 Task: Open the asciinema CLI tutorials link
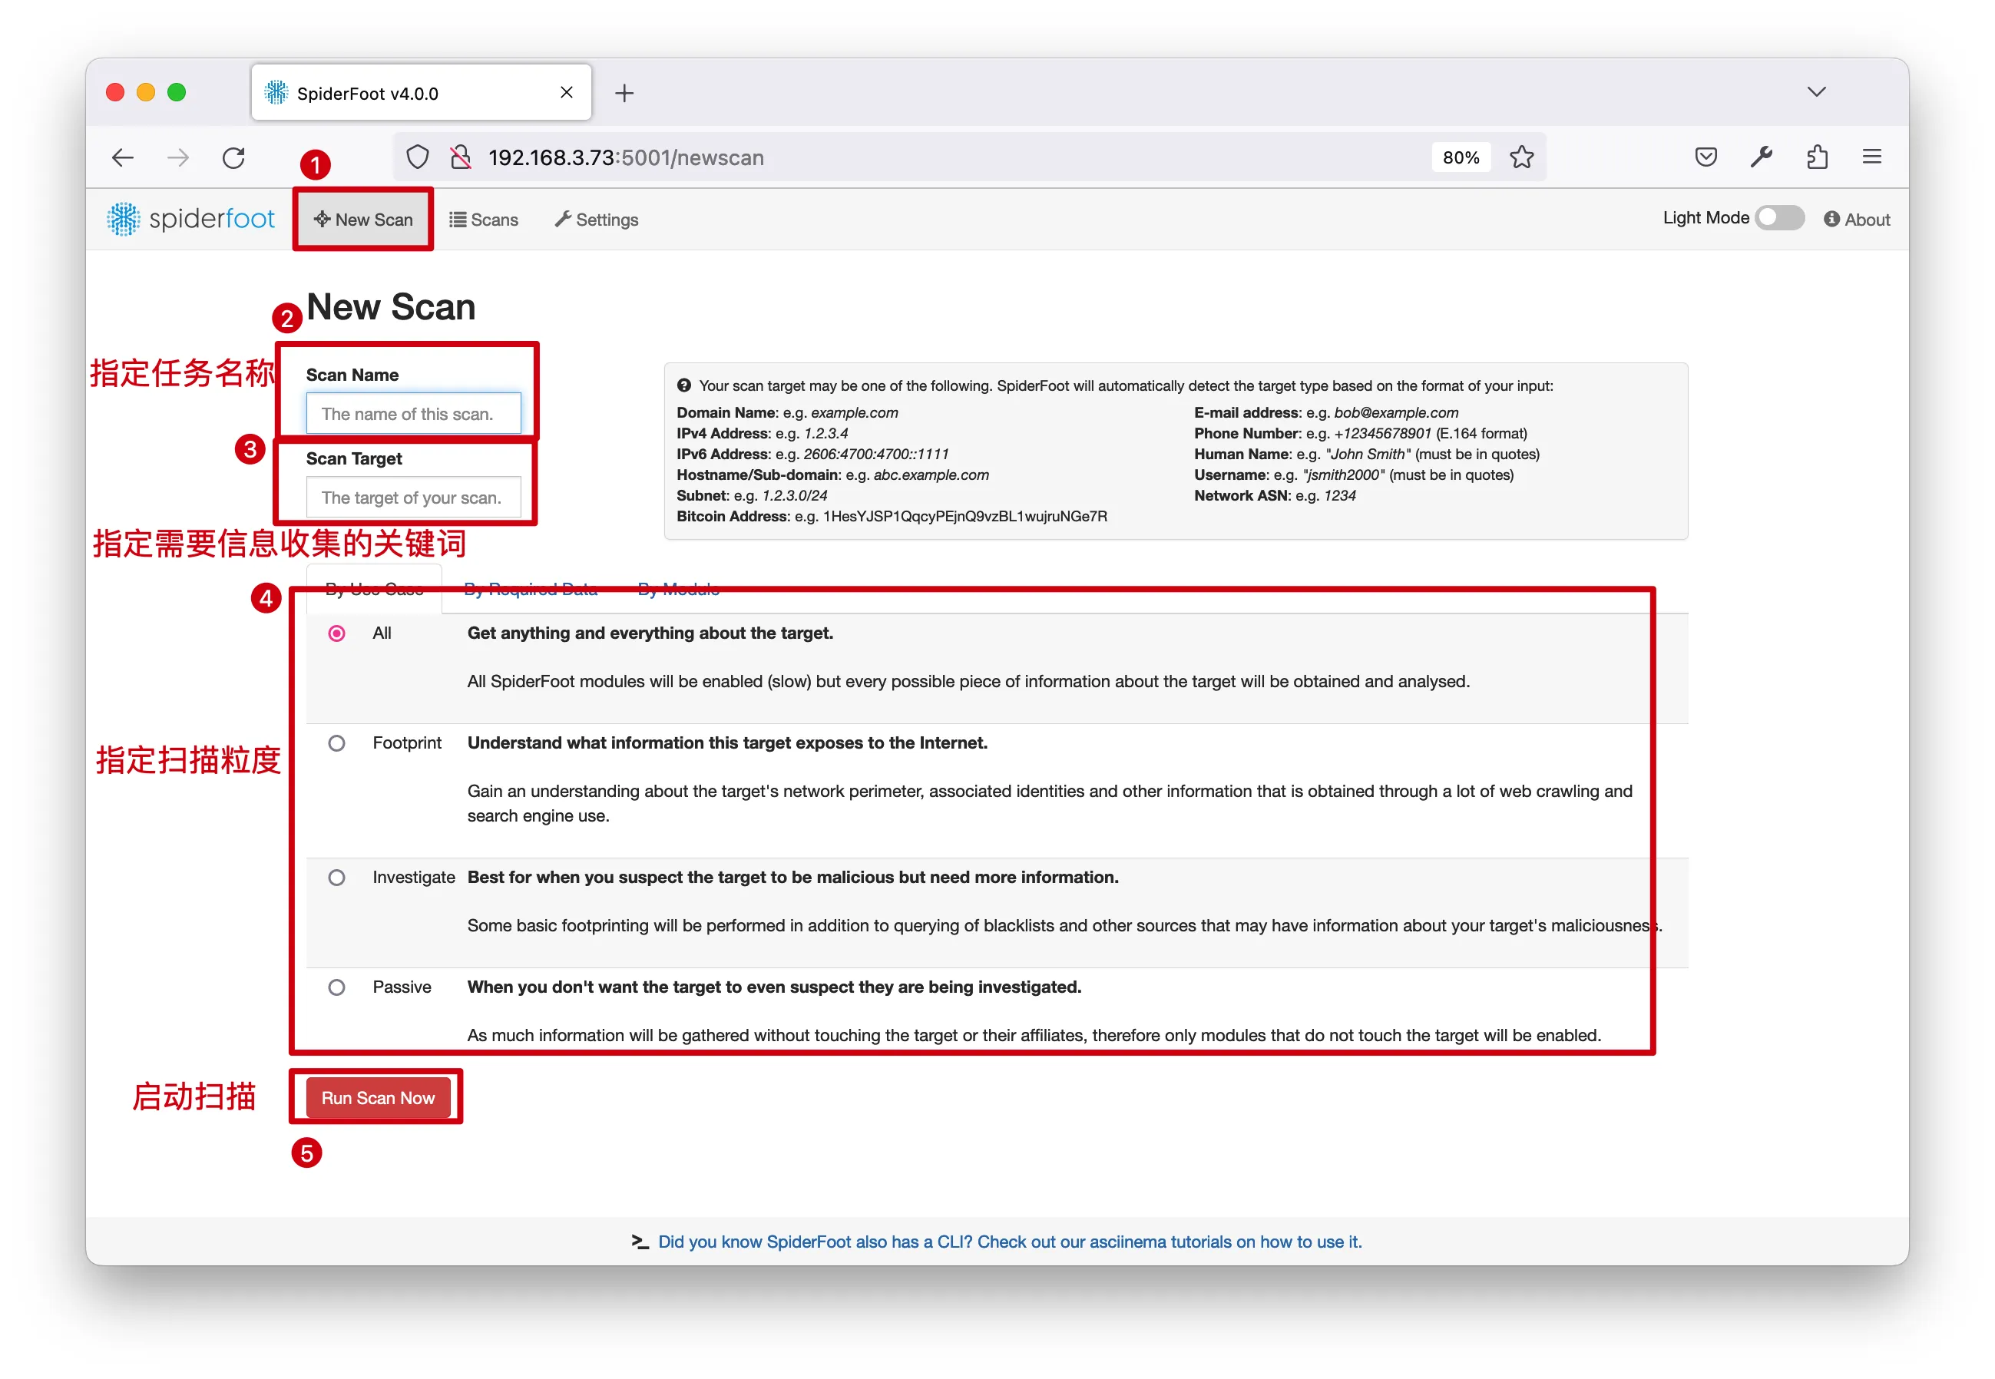pos(1009,1242)
